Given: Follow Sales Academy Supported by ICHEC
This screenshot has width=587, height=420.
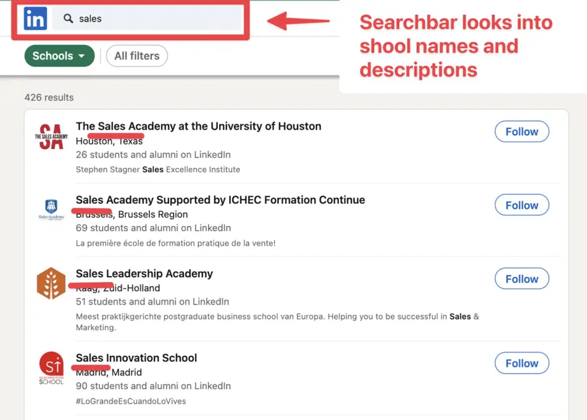Looking at the screenshot, I should point(521,204).
